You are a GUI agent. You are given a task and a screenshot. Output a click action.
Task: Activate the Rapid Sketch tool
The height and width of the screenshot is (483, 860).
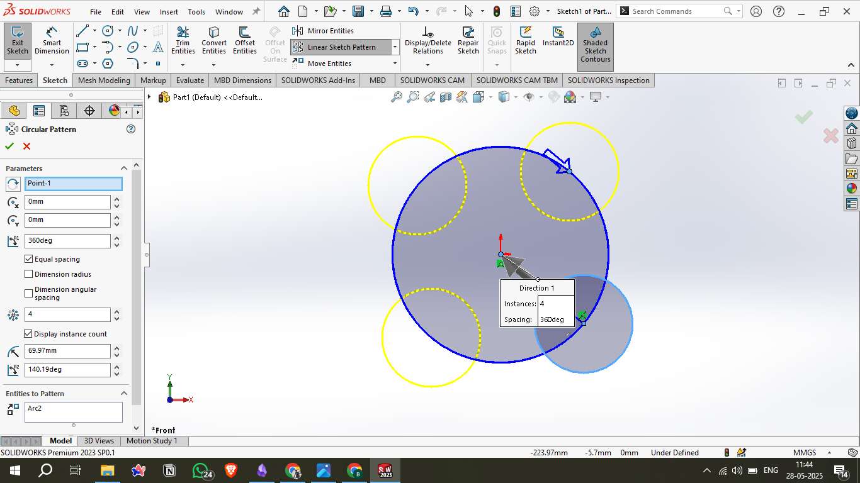(x=526, y=42)
